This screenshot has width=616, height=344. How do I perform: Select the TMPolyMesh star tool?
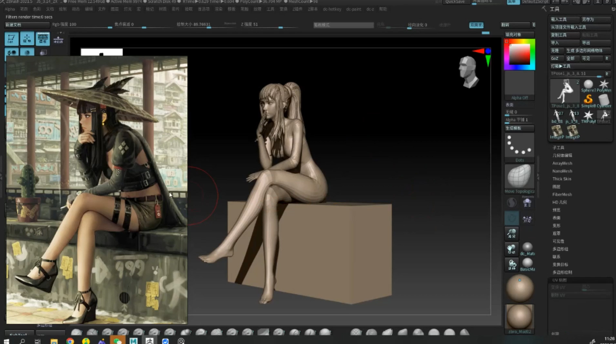coord(588,117)
